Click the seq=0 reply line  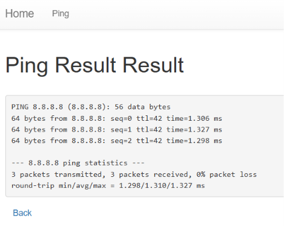pos(116,118)
